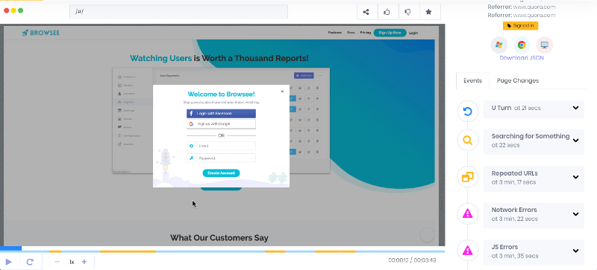The height and width of the screenshot is (270, 597).
Task: Click the Create Account button
Action: click(221, 173)
